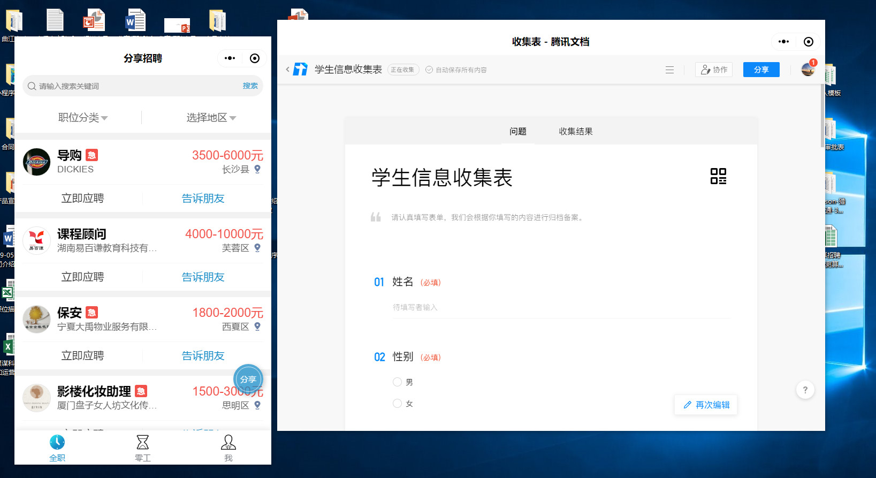The height and width of the screenshot is (478, 876).
Task: Click 再次编辑 to edit the form
Action: click(x=706, y=405)
